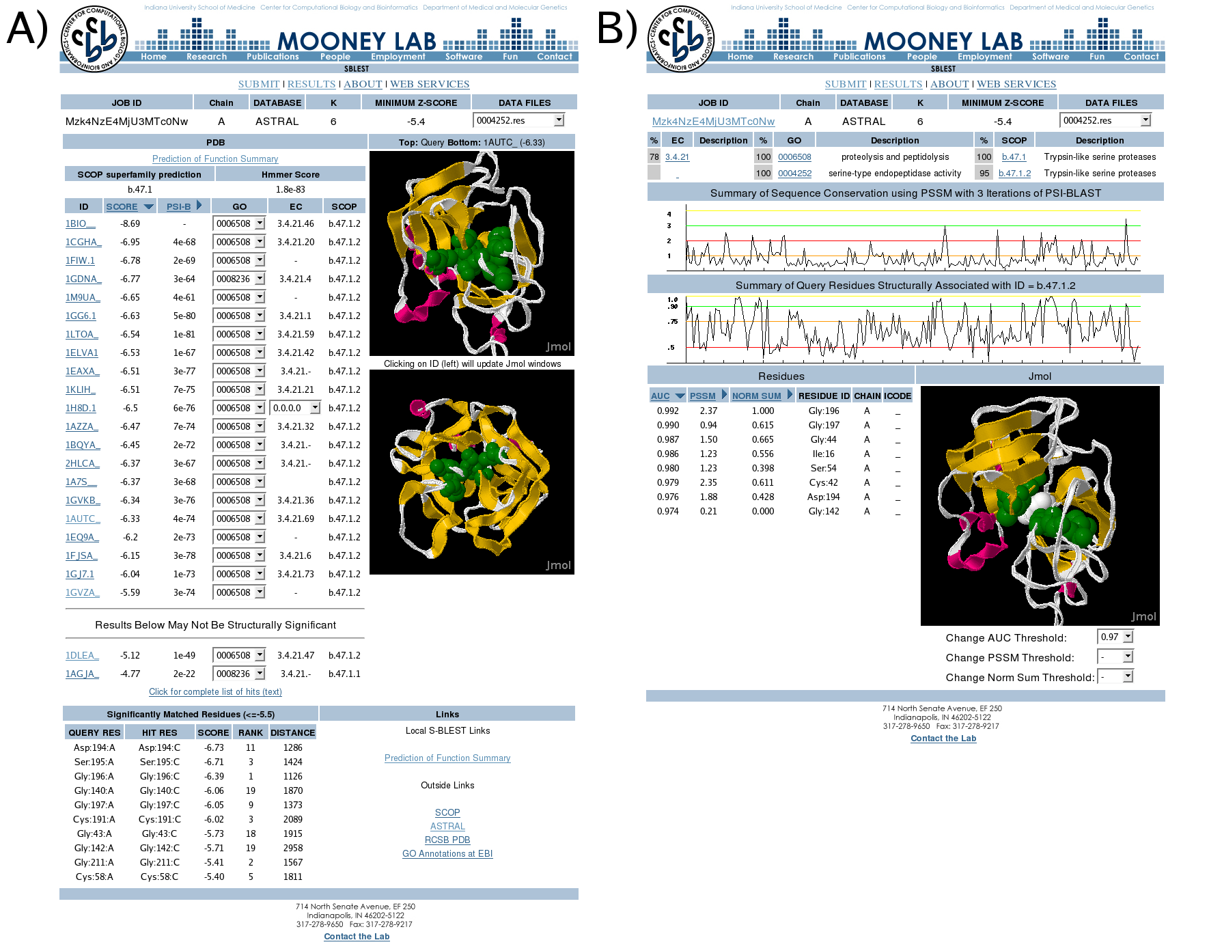Select query residue Asp:194:A in matched residues

pos(94,747)
